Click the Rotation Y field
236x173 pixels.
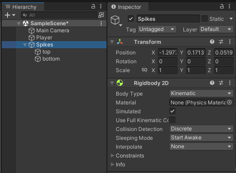pos(196,62)
